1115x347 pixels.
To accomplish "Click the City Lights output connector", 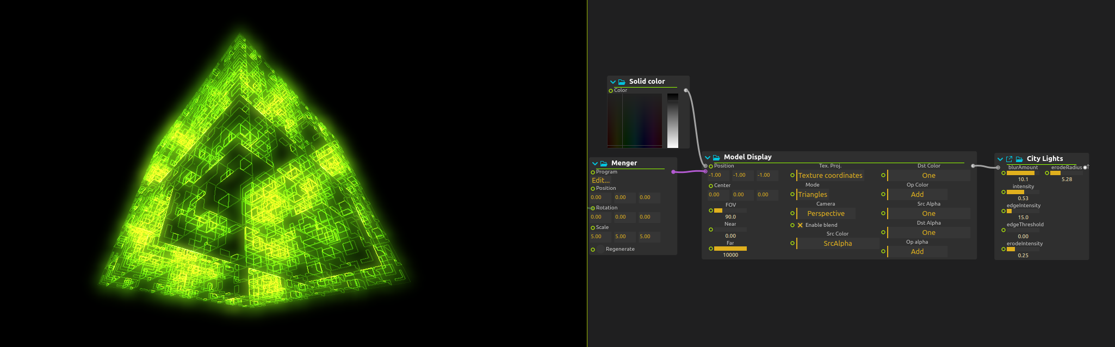I will click(x=1085, y=168).
